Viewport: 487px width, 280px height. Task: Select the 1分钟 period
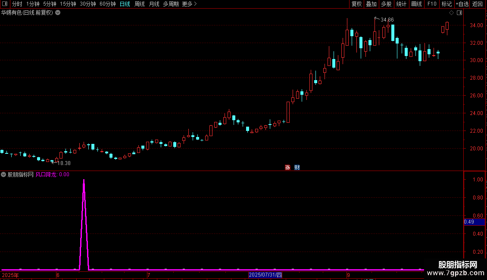coord(33,4)
